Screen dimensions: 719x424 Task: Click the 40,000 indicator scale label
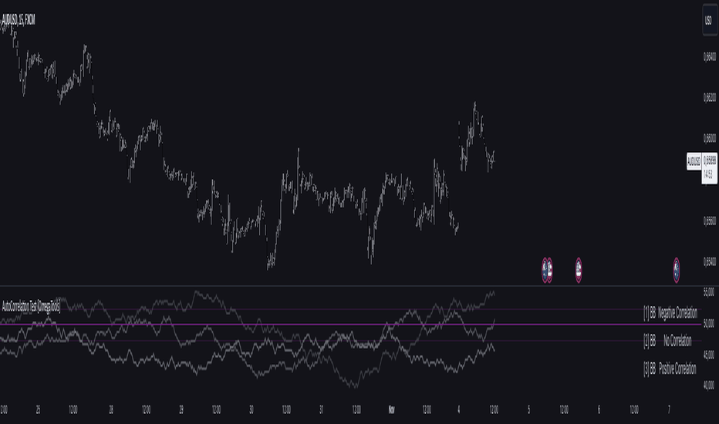[x=708, y=385]
